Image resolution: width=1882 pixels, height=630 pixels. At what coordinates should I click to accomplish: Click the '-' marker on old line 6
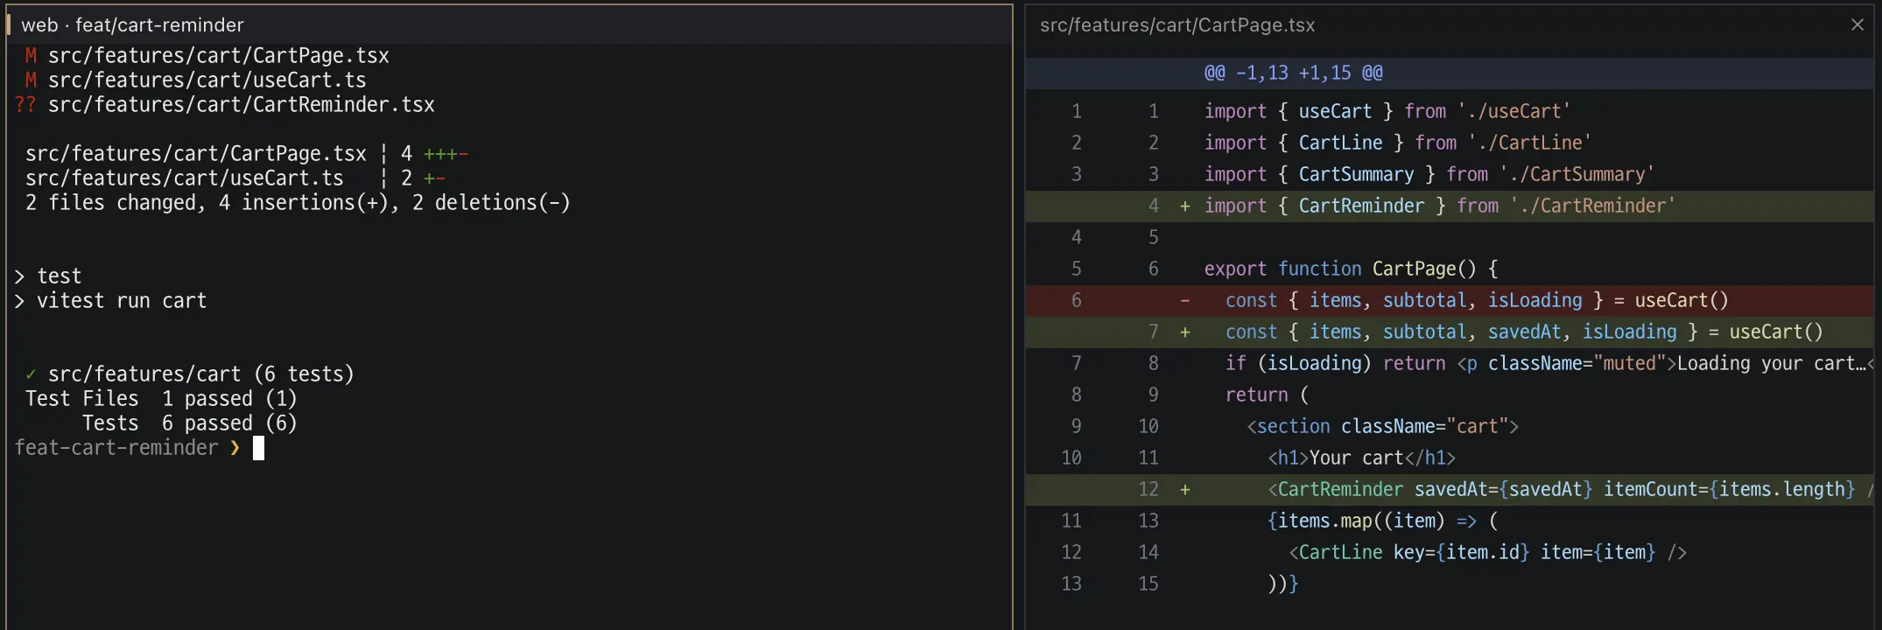[x=1184, y=301]
